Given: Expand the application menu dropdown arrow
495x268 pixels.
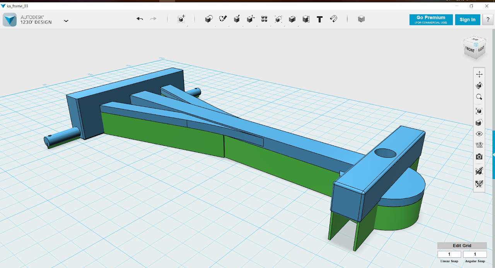Looking at the screenshot, I should point(66,21).
